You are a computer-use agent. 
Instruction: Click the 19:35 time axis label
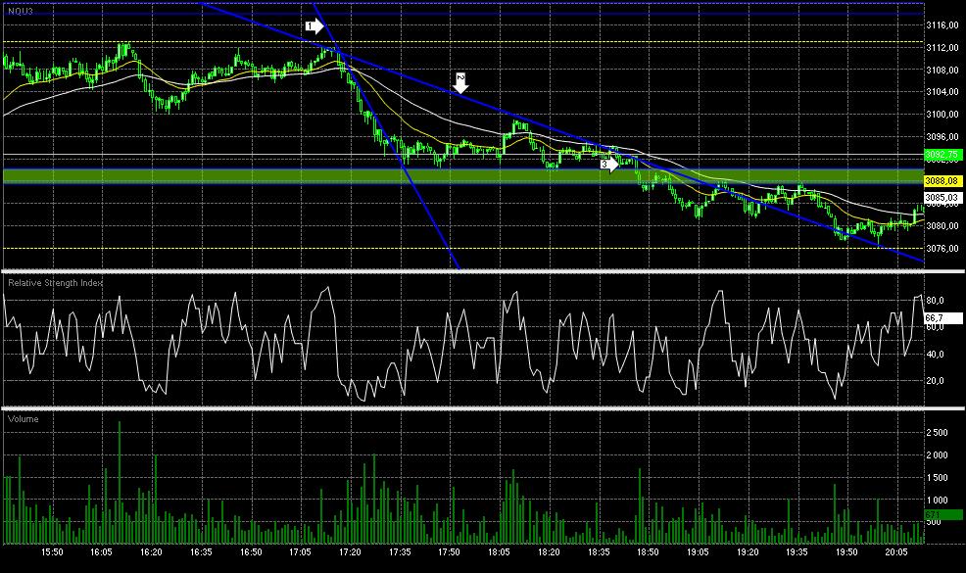coord(797,552)
